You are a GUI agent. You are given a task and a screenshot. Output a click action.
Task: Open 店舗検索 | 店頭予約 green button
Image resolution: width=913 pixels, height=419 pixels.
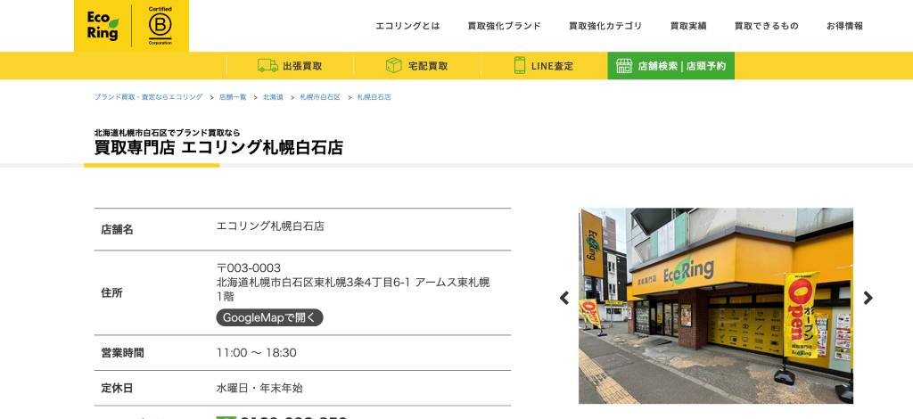[x=670, y=66]
